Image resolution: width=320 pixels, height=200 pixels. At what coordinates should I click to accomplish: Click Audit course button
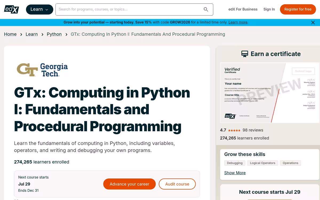[x=177, y=184]
